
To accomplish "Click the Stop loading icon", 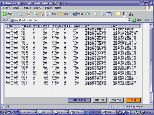I will click(x=29, y=14).
